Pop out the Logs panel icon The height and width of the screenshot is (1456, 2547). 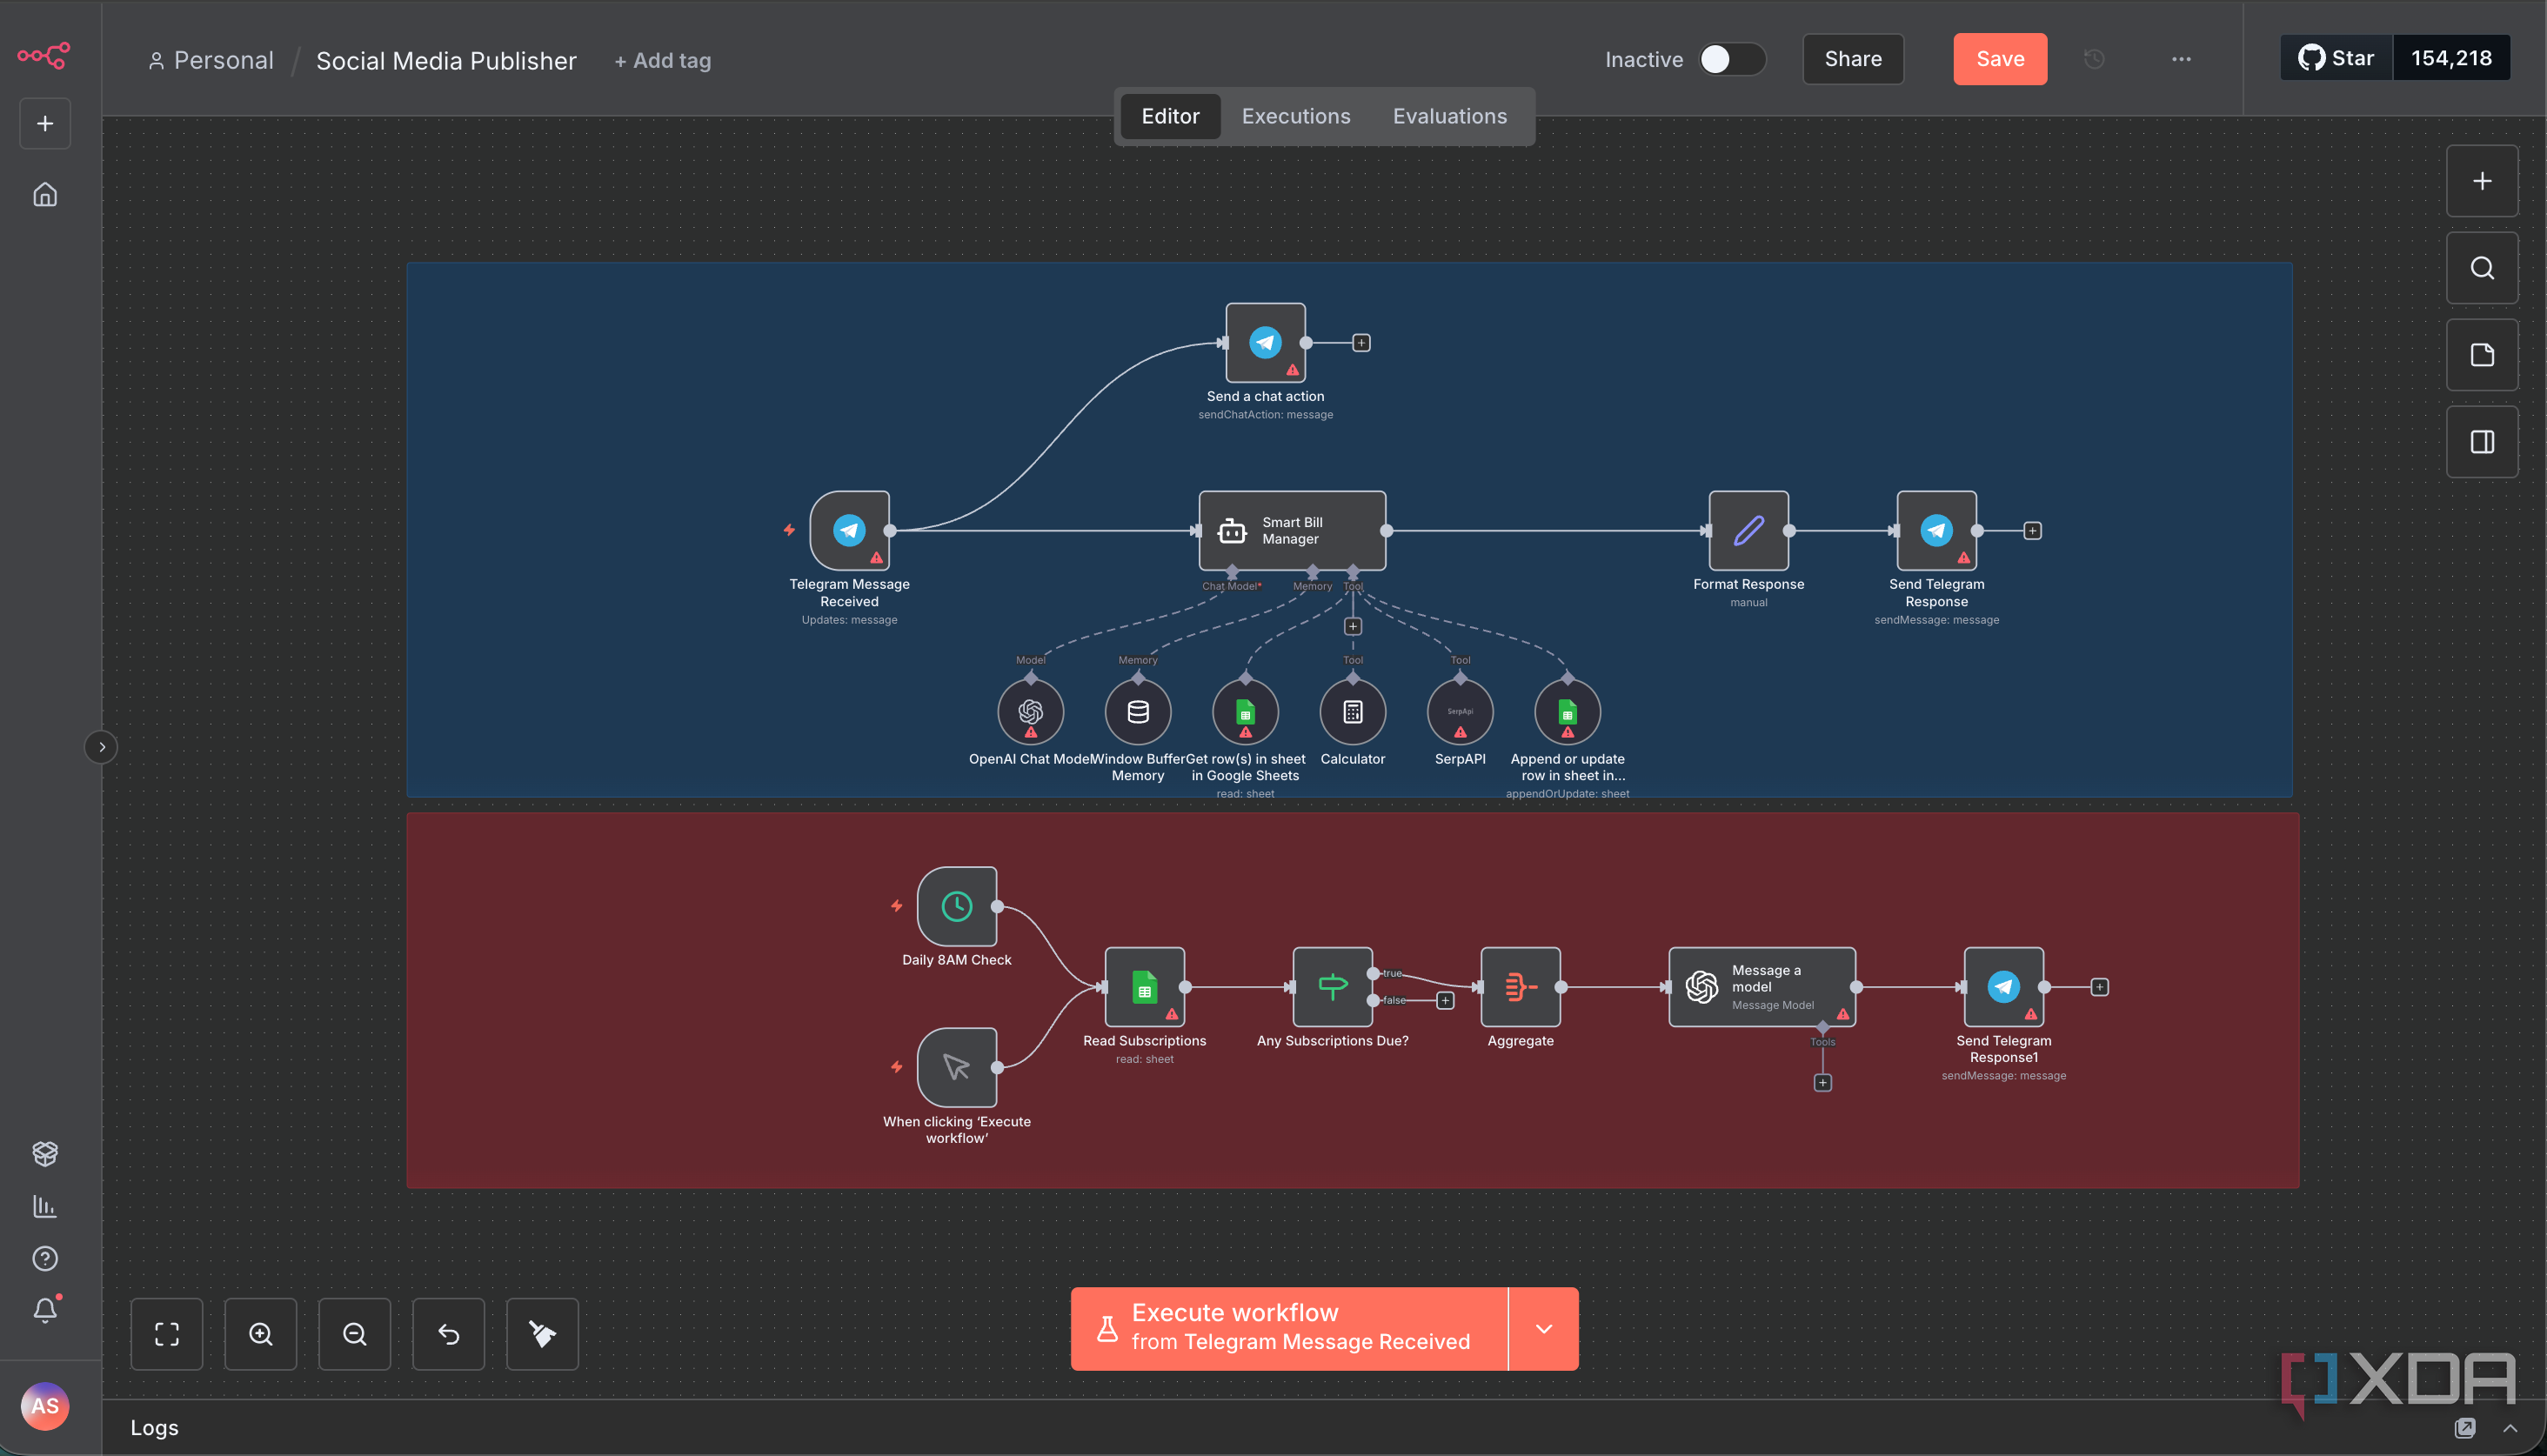pos(2465,1428)
